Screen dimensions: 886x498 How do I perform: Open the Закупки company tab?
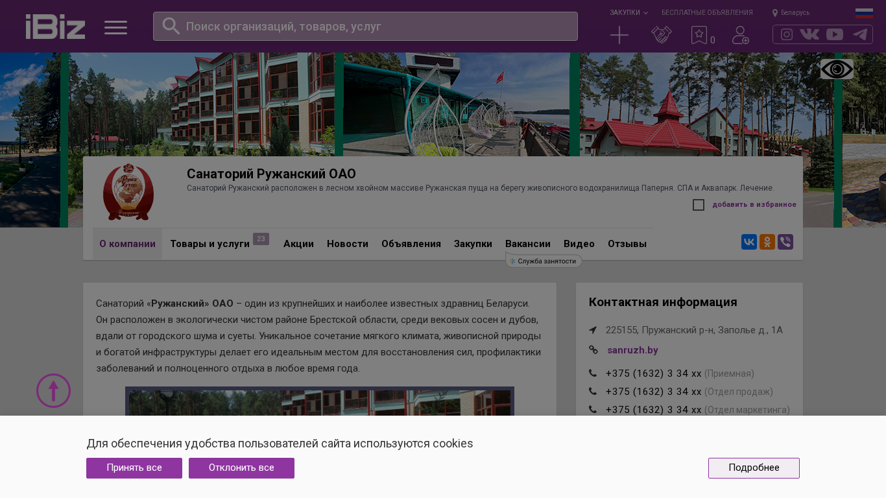point(473,244)
